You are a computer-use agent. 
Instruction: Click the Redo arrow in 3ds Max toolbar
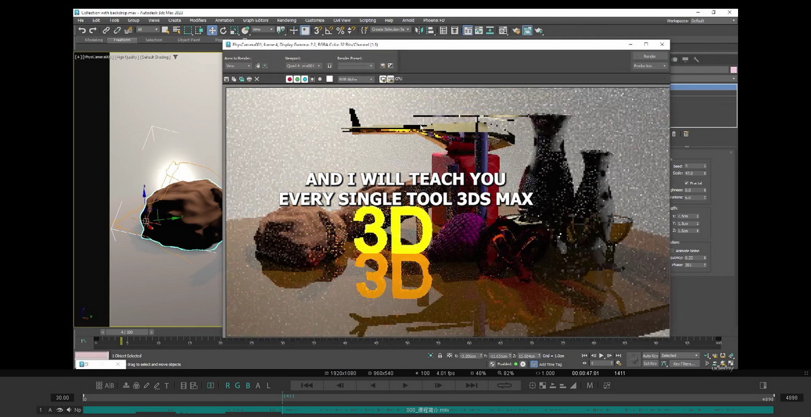pos(93,30)
